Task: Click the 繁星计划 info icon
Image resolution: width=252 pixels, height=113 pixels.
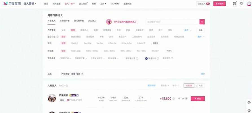Action: [158, 58]
